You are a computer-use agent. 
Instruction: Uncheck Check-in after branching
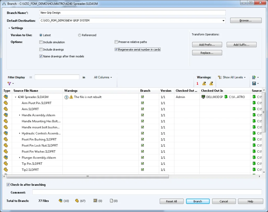click(x=8, y=184)
